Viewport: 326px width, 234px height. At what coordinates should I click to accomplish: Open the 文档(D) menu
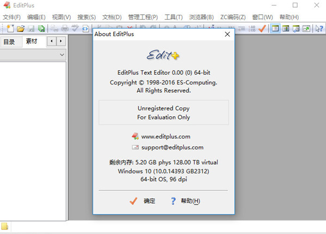(x=112, y=17)
